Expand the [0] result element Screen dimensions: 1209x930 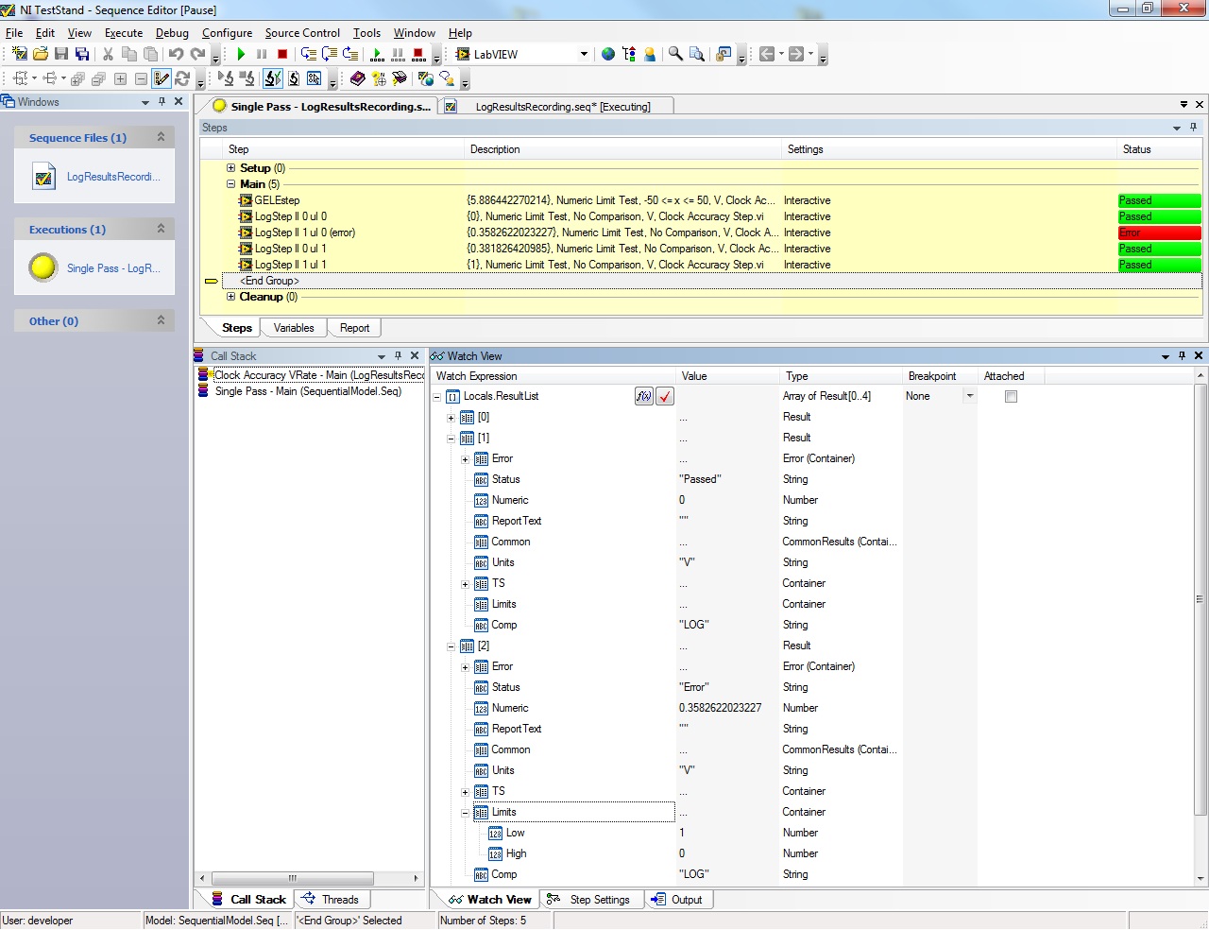pyautogui.click(x=451, y=418)
